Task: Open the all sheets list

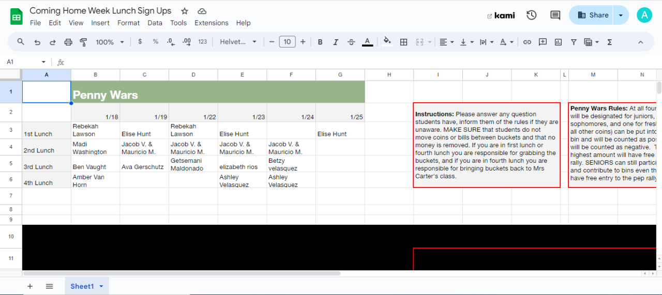Action: pos(49,286)
